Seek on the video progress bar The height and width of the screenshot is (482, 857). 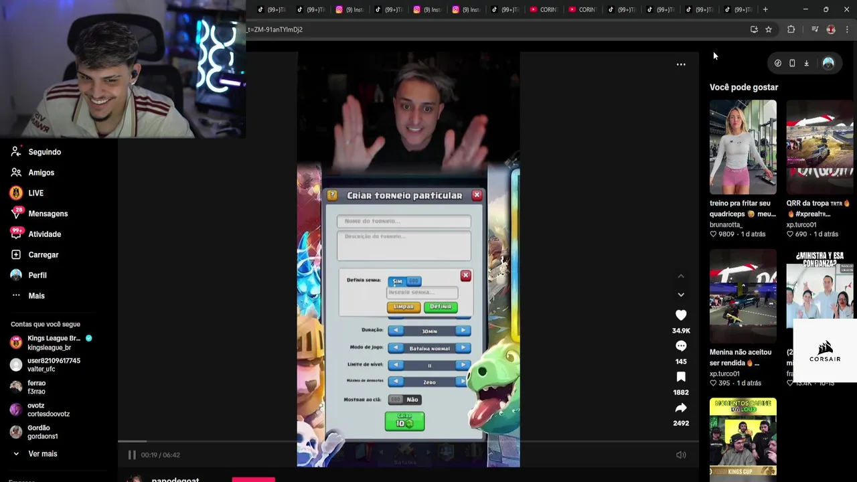(408, 441)
